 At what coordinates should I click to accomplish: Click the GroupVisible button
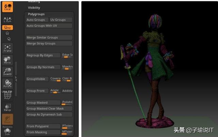(37, 79)
